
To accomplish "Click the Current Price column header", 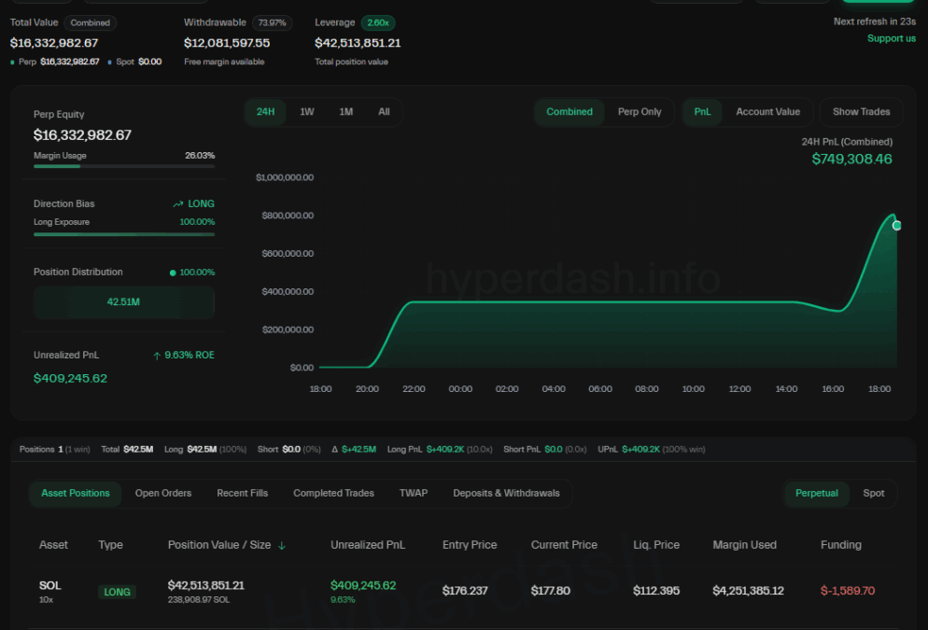I will (564, 545).
